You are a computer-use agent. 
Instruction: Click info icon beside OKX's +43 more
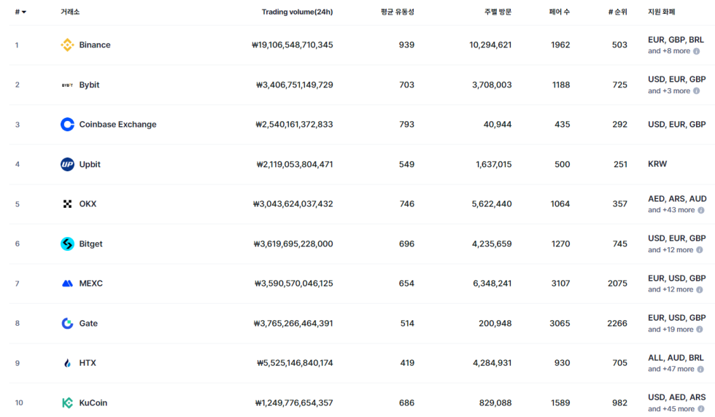tap(702, 211)
